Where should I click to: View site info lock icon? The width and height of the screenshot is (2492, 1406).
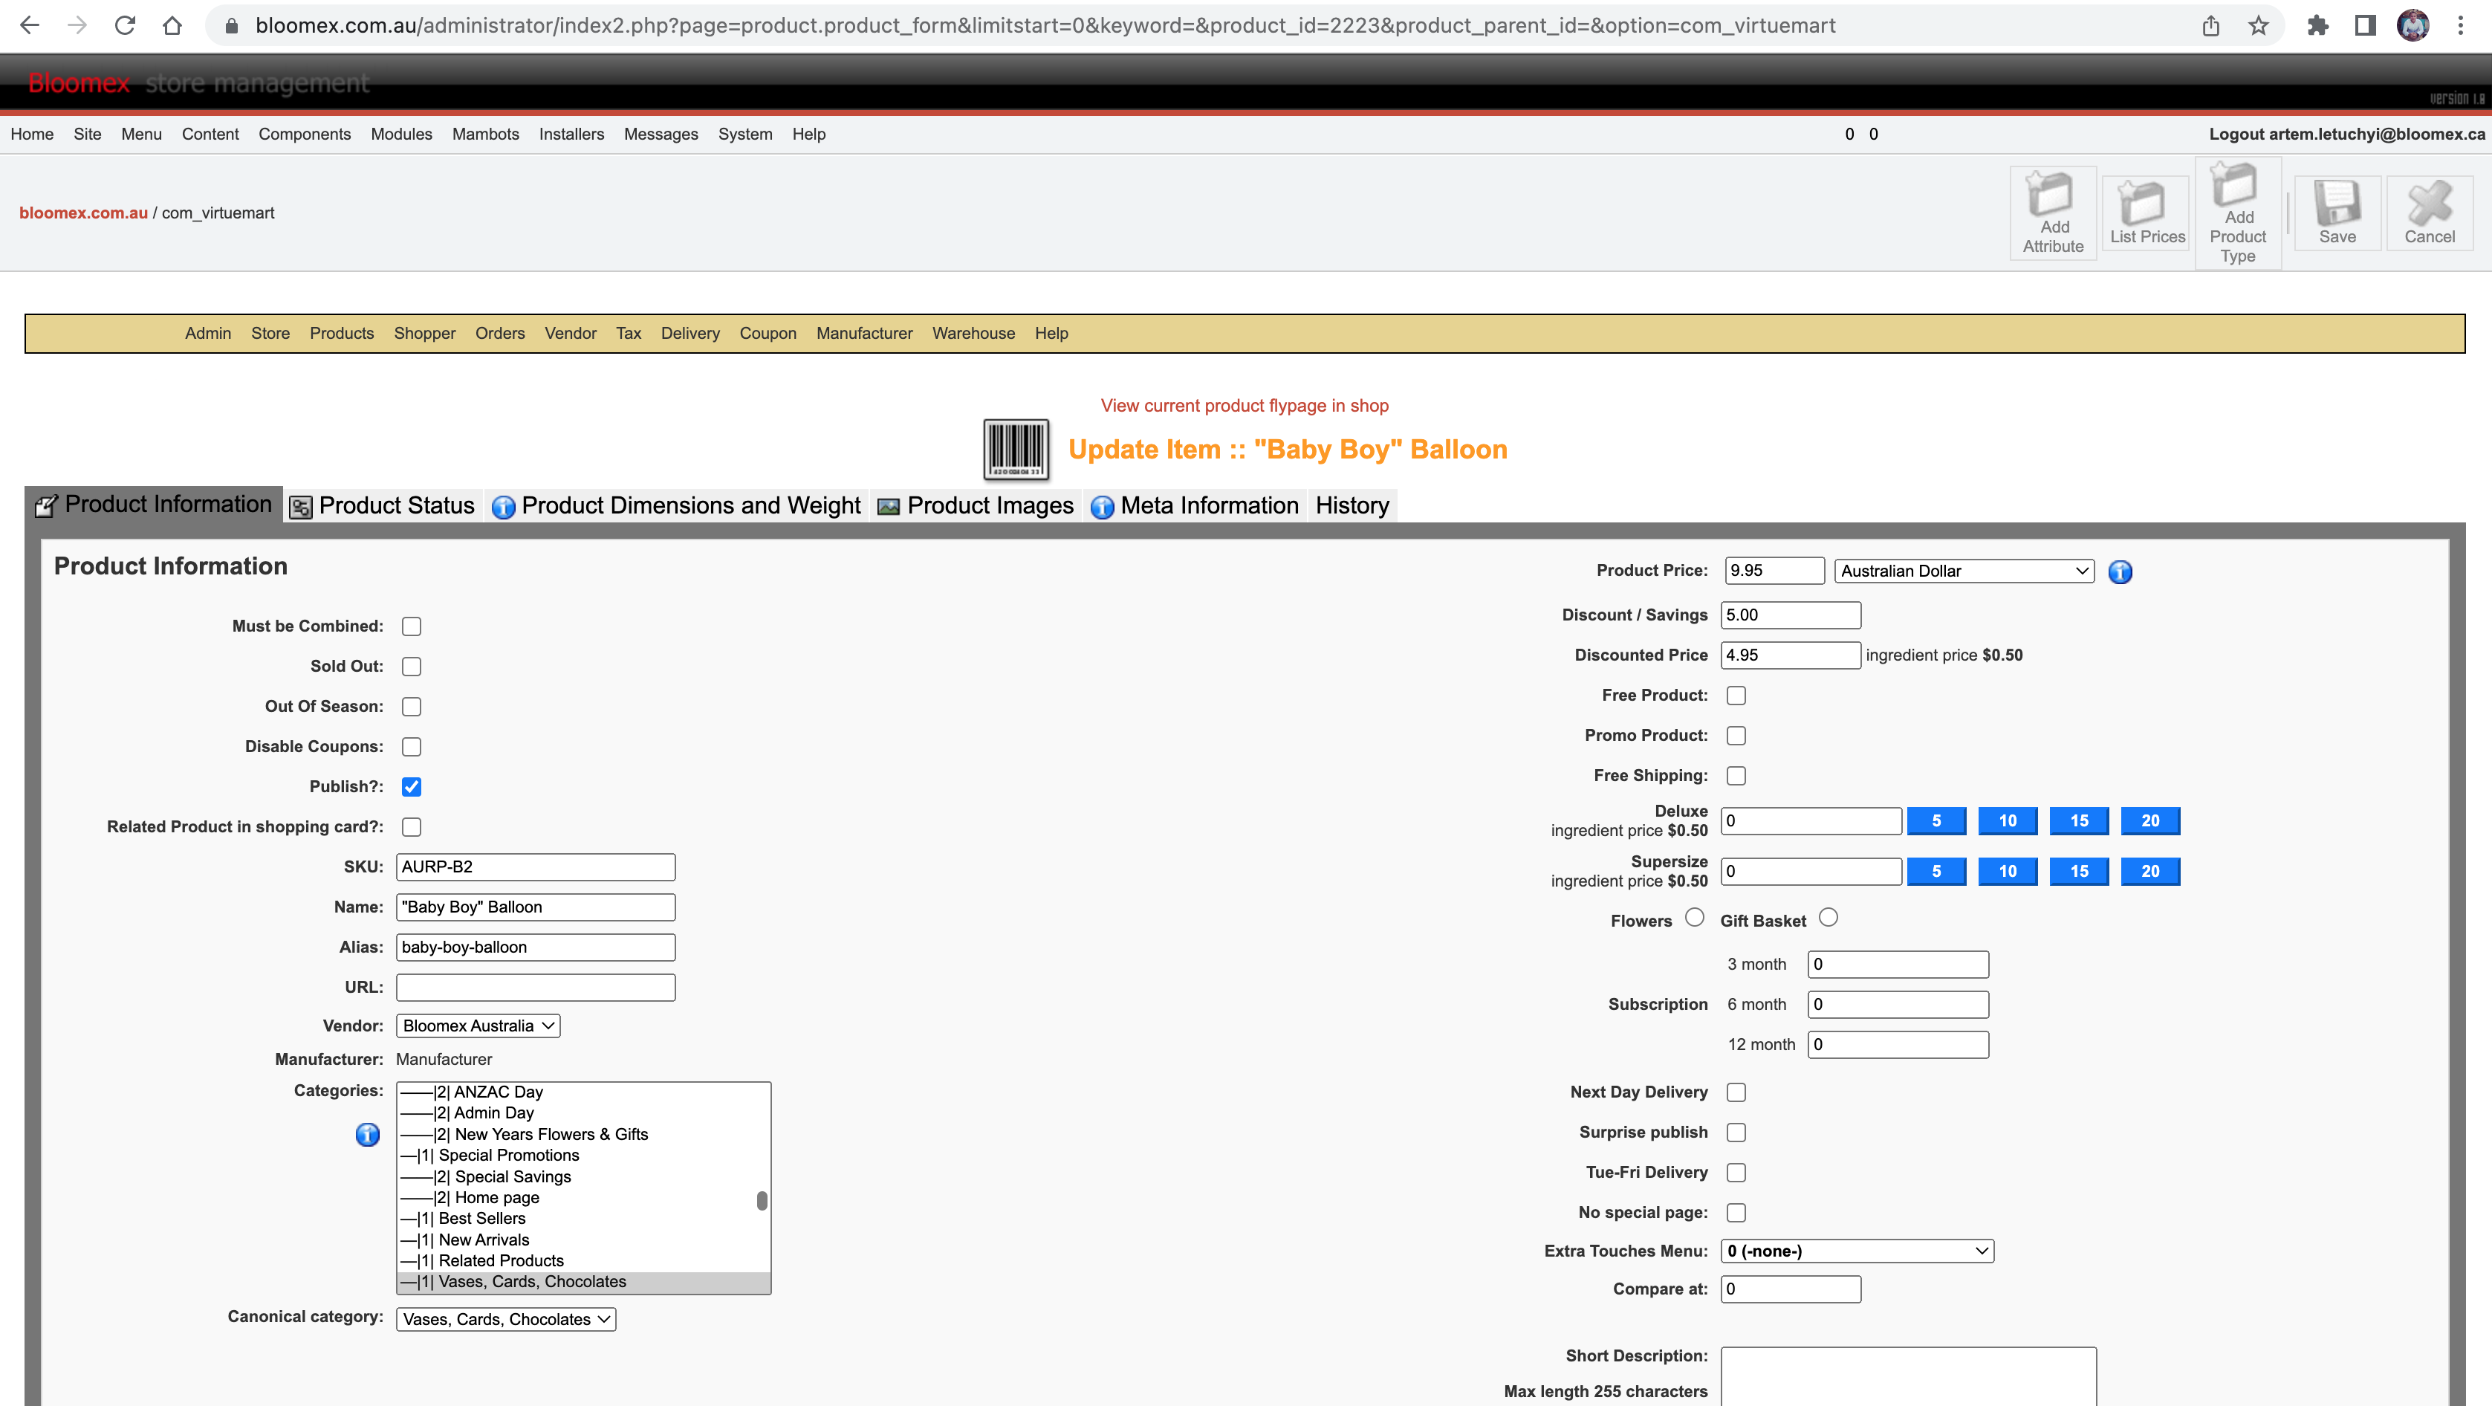(x=231, y=25)
